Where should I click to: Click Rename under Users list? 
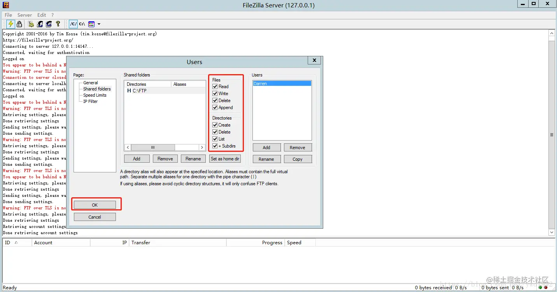pos(266,159)
